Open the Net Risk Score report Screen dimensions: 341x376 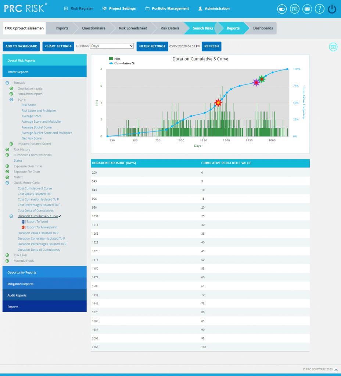pos(32,138)
